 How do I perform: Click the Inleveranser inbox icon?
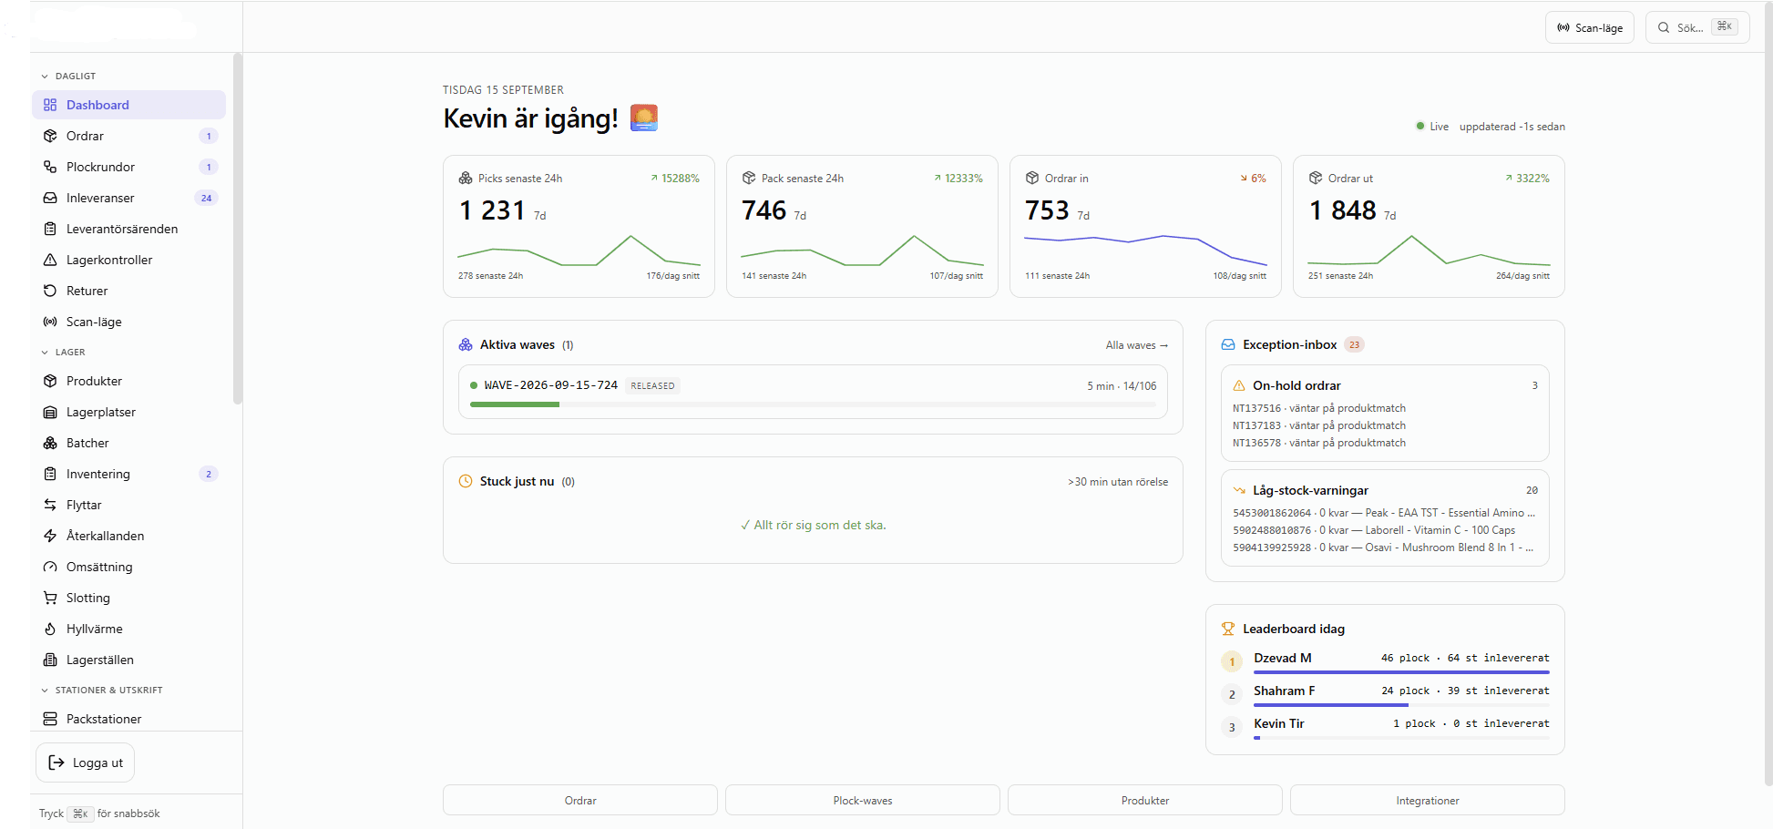[50, 198]
